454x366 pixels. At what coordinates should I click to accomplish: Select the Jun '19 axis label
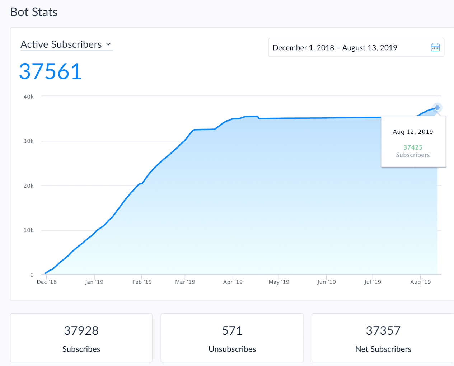pos(326,282)
